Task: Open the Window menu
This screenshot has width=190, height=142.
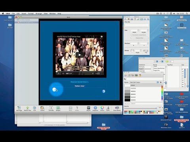Action: 52,13
